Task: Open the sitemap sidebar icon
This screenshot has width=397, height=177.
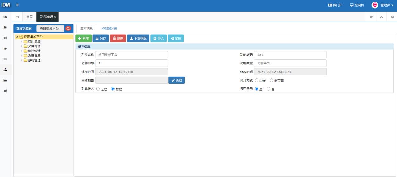Action: 5,70
